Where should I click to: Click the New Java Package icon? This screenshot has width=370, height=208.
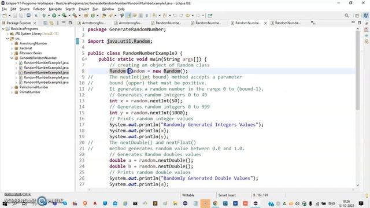pos(86,16)
